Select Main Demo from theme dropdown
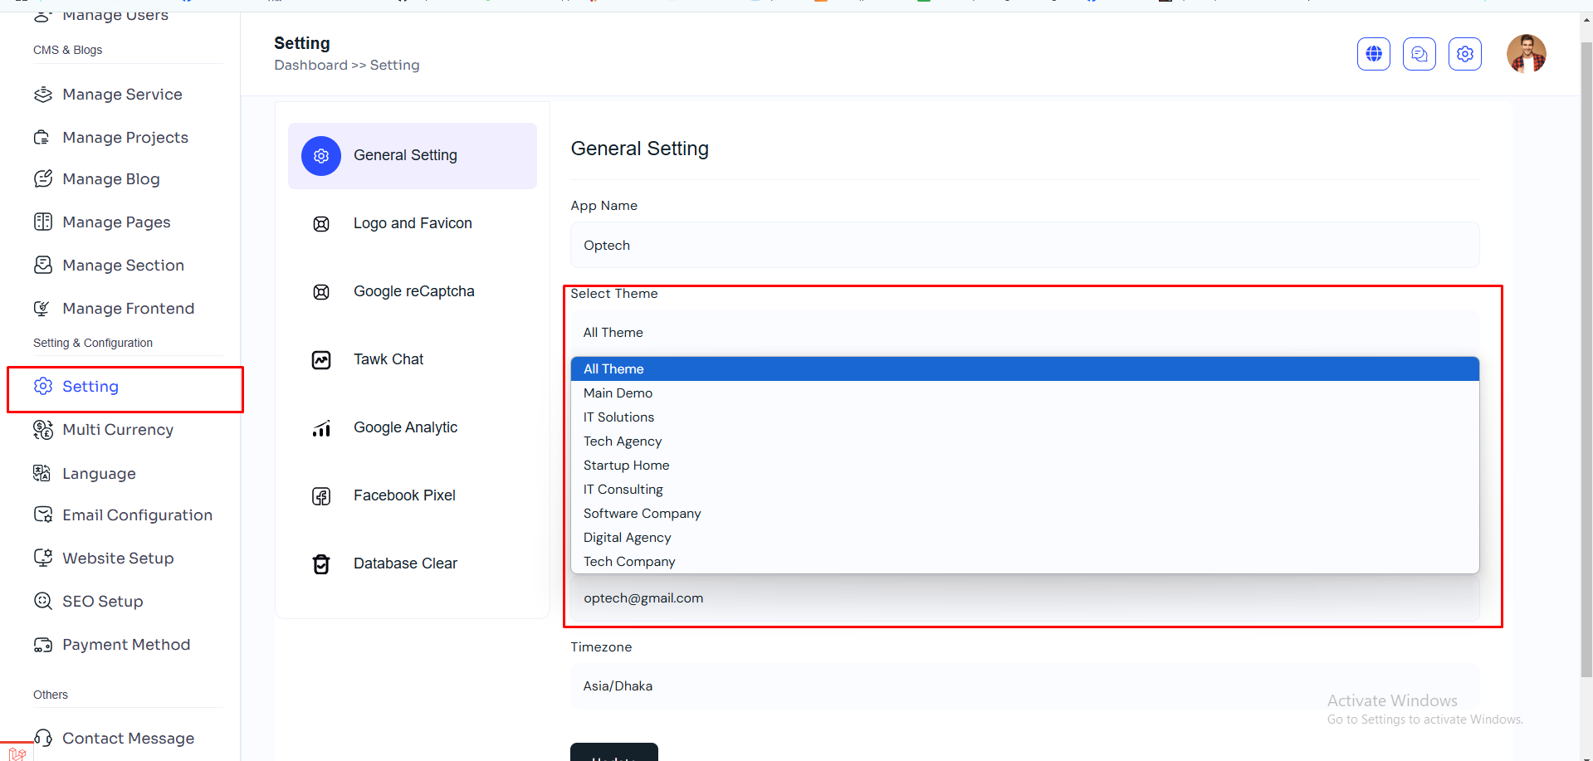The image size is (1593, 761). pyautogui.click(x=618, y=393)
